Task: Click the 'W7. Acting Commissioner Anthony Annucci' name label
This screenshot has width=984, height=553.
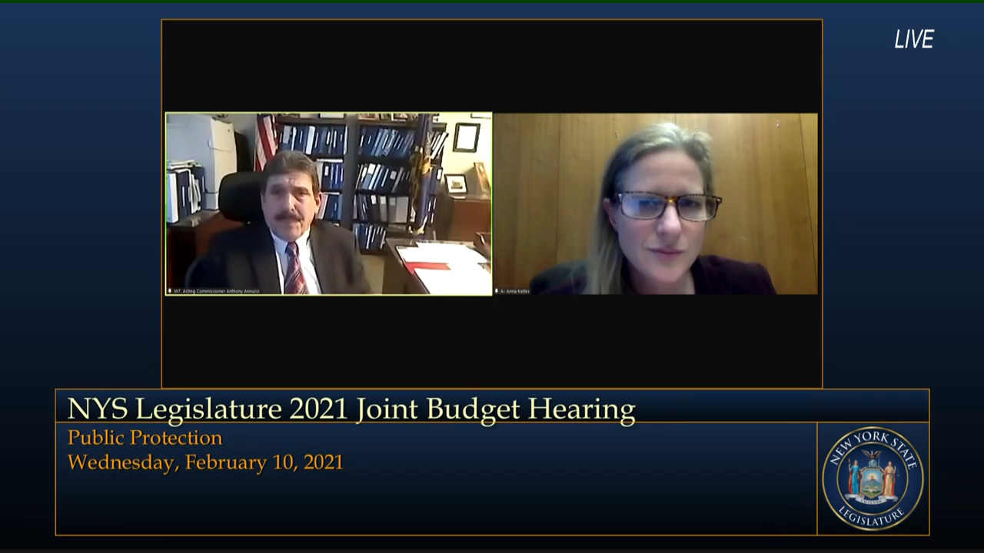Action: 217,291
